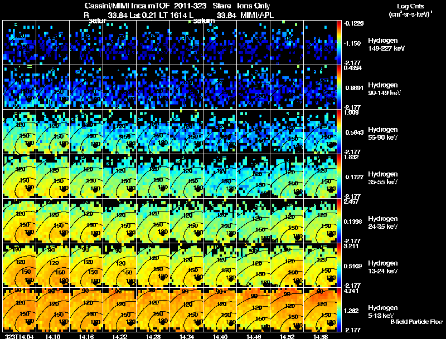Image resolution: width=446 pixels, height=339 pixels.
Task: Click the Hydrogen 5-13 keV color bar
Action: pos(339,310)
